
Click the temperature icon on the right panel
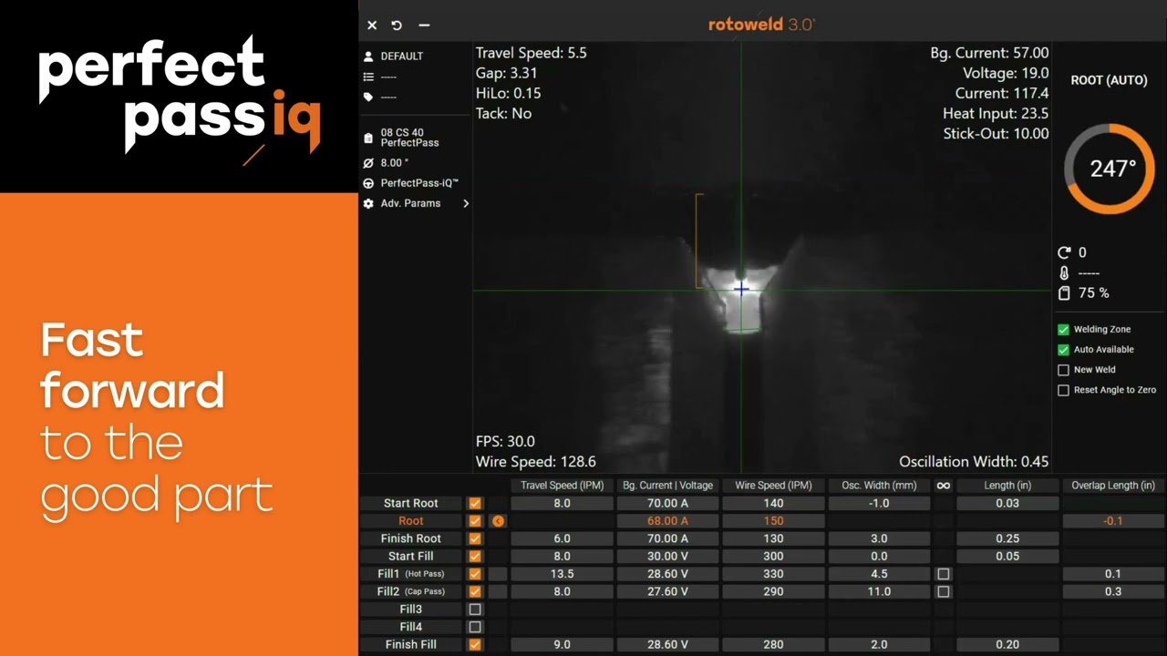1064,272
